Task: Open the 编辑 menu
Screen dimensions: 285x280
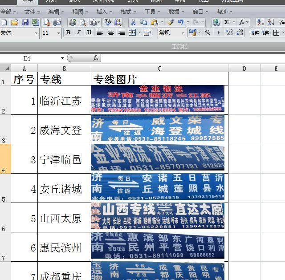Action: (x=56, y=12)
